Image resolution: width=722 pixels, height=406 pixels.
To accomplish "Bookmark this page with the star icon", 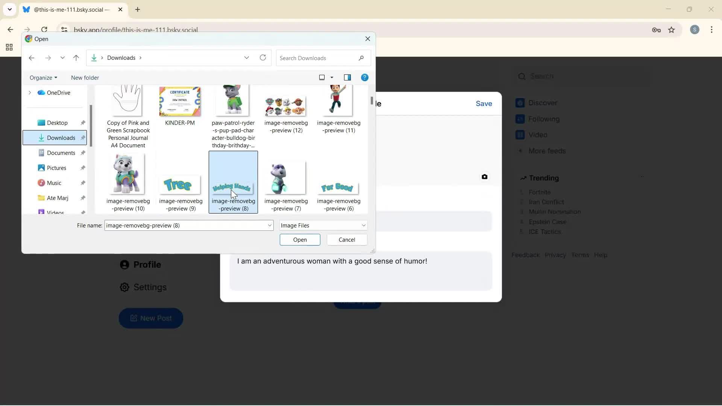I will pyautogui.click(x=671, y=30).
